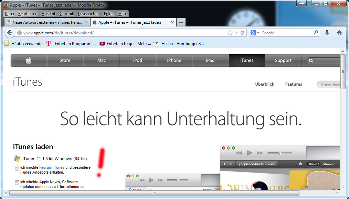Open the Überblick section link

265,84
